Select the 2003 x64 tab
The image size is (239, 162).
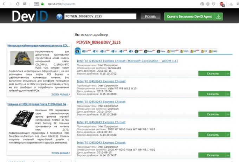coord(173,51)
